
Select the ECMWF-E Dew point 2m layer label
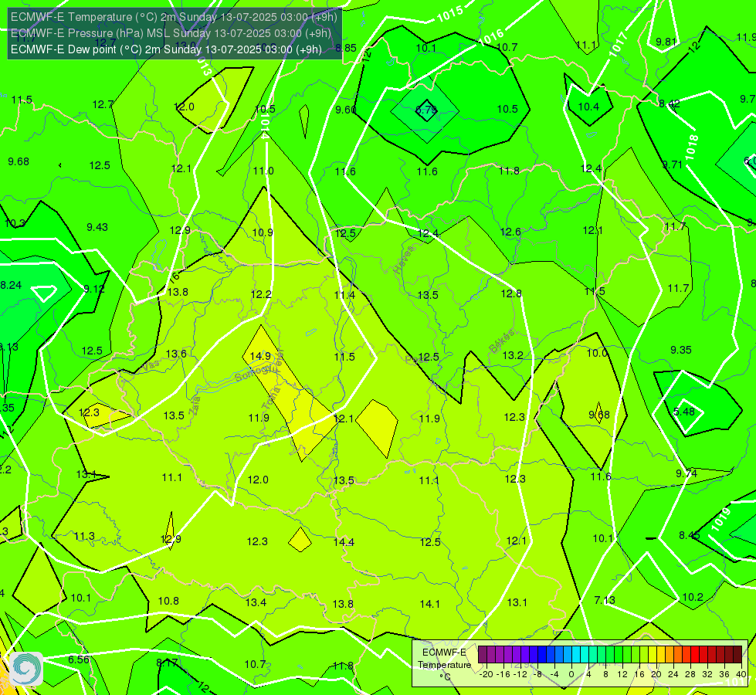[166, 49]
